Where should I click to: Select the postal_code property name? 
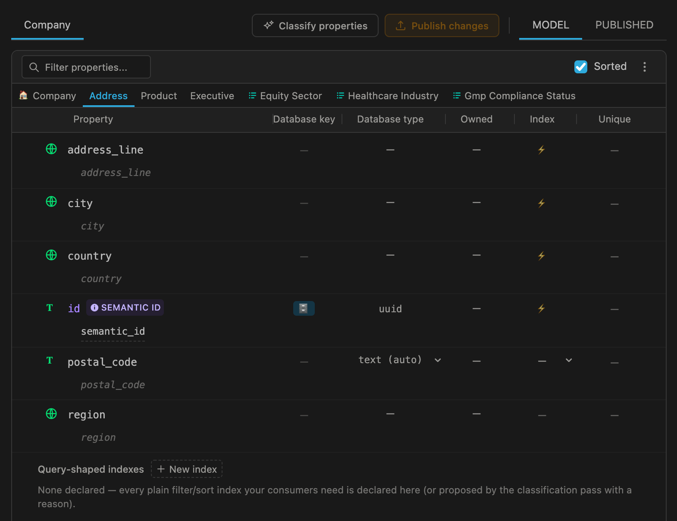click(102, 362)
